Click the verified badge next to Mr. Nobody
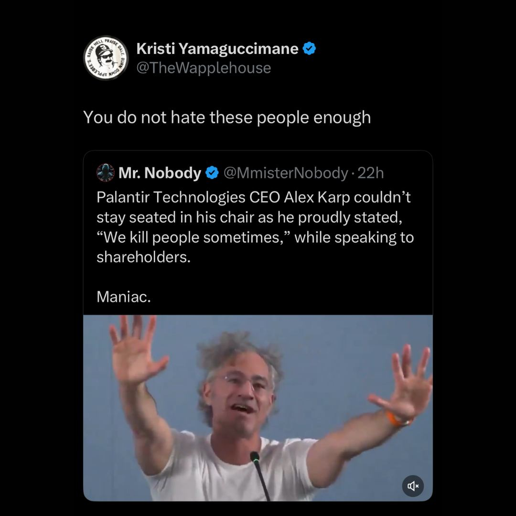Image resolution: width=516 pixels, height=516 pixels. pyautogui.click(x=212, y=173)
